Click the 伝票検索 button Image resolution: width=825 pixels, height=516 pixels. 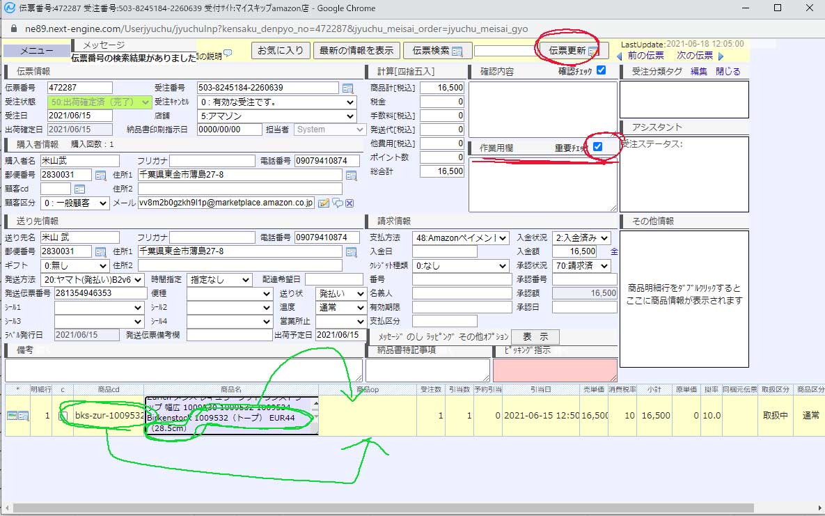tap(437, 51)
